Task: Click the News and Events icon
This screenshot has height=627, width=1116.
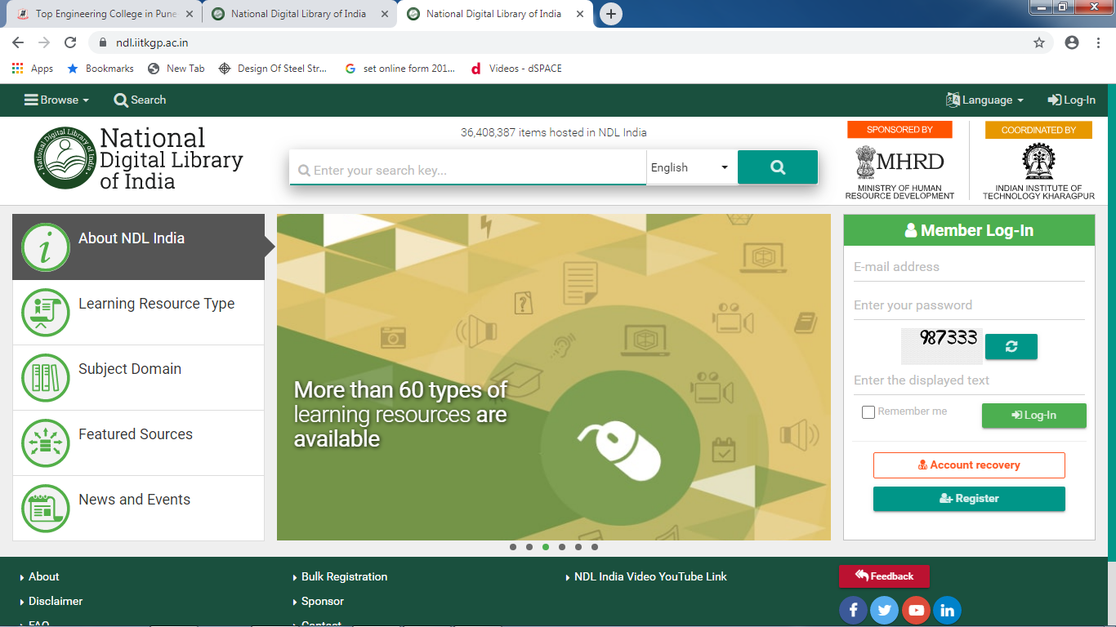Action: (46, 509)
